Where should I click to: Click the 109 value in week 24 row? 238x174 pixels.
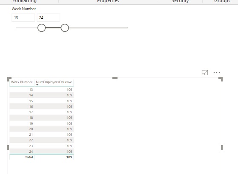(69, 152)
